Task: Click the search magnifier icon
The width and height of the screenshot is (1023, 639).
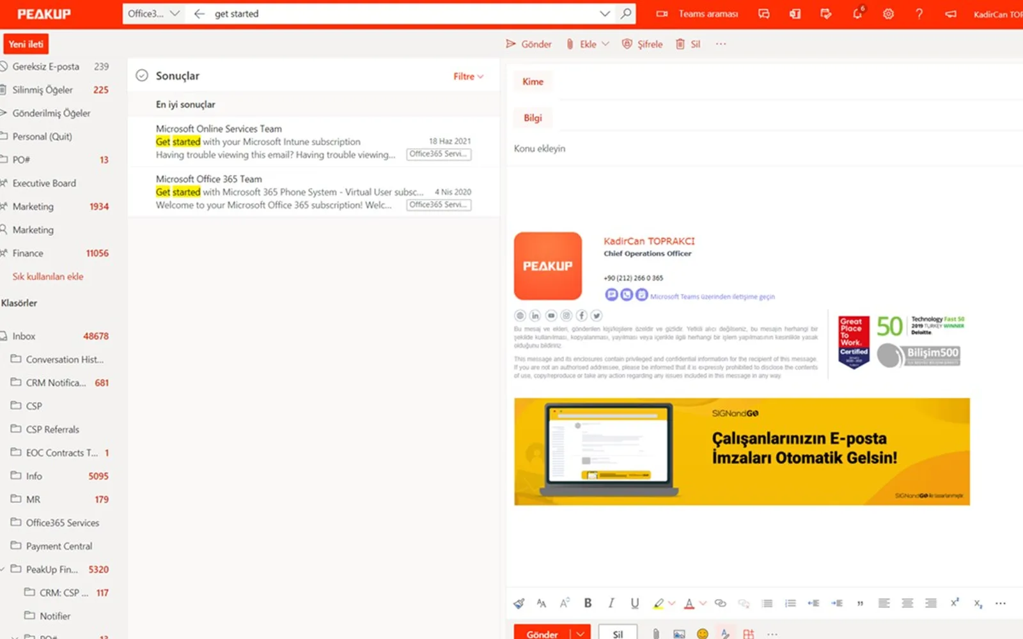Action: (x=626, y=13)
